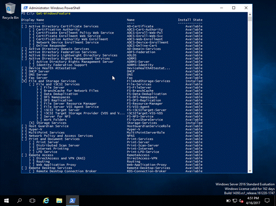Click the 'DHCP Server' display name

click(39, 72)
